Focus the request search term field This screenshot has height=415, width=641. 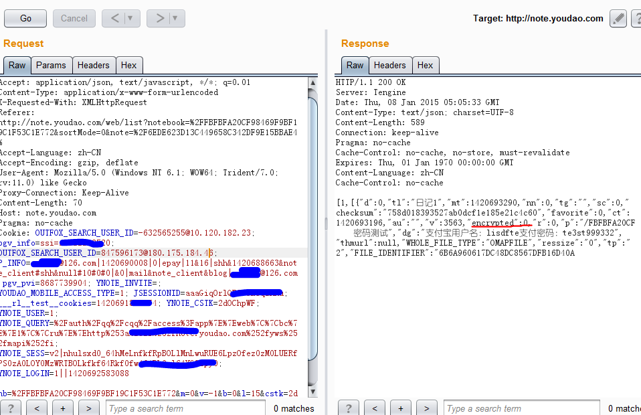click(185, 408)
